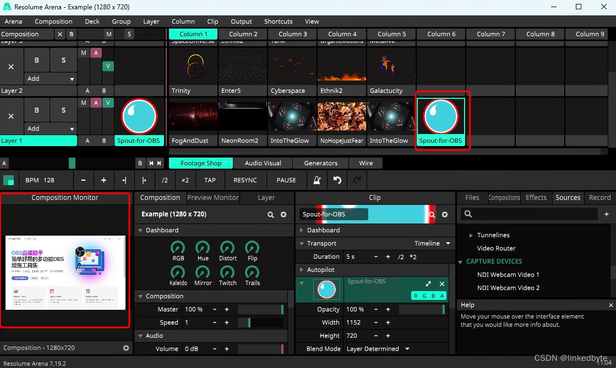Click the green beat indicator square

pos(9,180)
